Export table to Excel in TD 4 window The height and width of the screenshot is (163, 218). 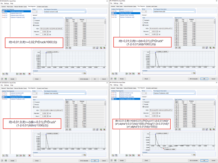[210, 129]
